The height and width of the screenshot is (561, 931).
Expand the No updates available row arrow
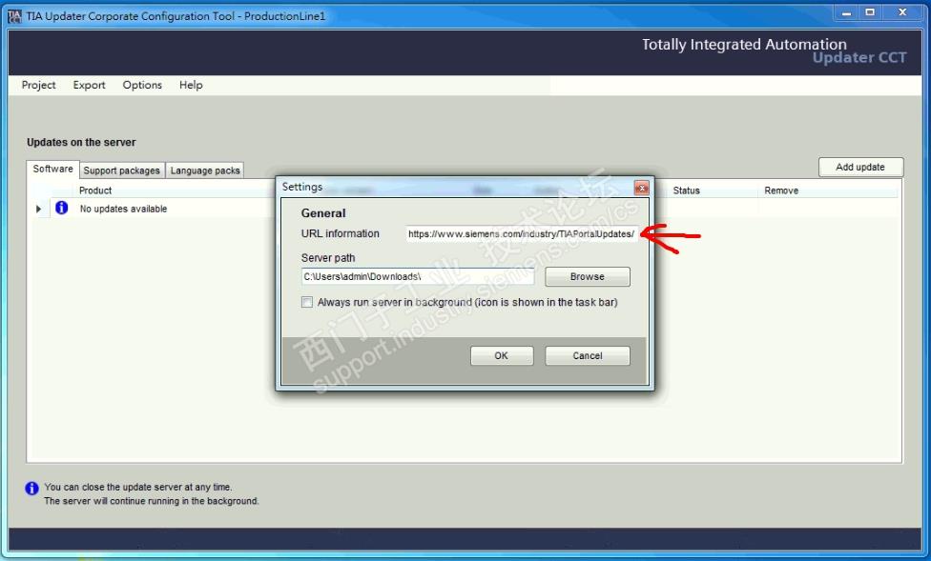38,209
